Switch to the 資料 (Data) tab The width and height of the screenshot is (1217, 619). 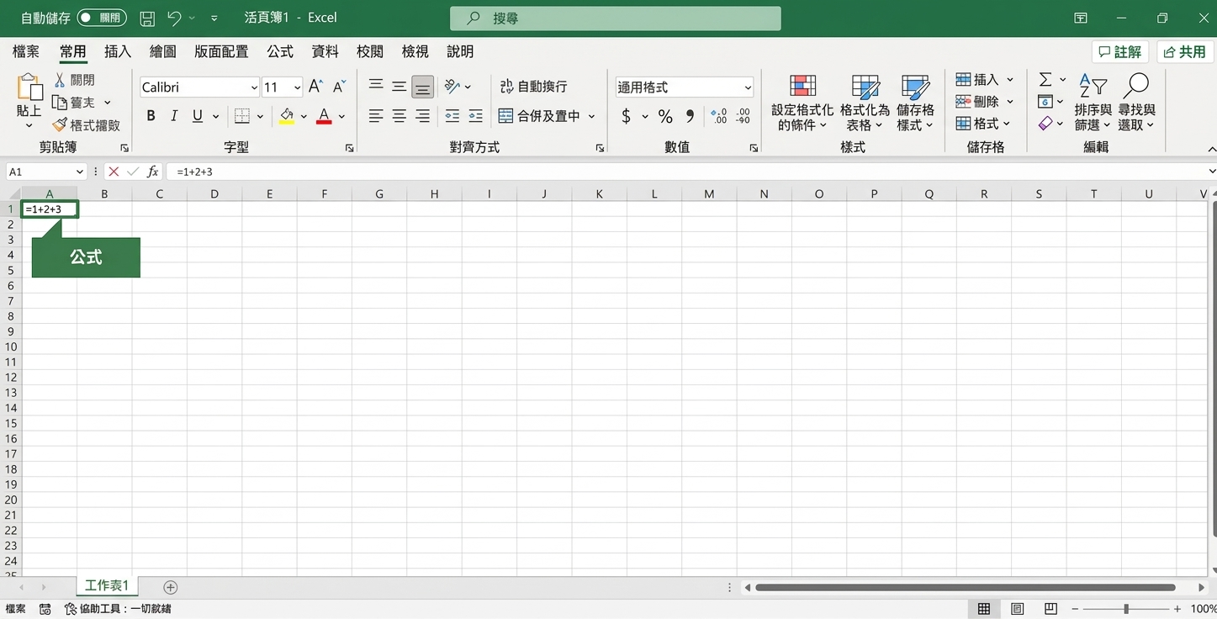point(325,51)
